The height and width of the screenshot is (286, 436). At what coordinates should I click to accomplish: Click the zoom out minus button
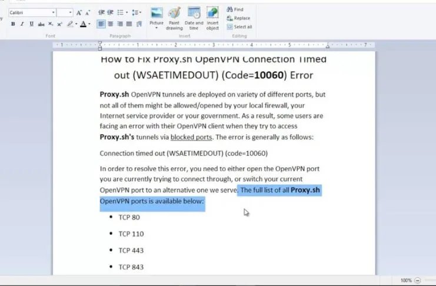(417, 281)
